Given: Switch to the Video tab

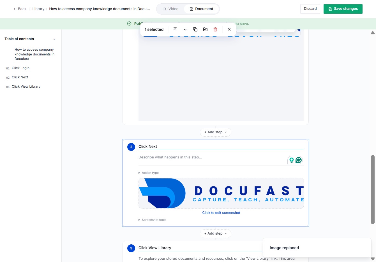Looking at the screenshot, I should click(171, 9).
